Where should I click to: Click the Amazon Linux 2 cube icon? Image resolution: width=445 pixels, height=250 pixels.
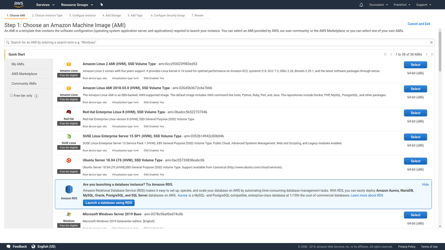(69, 64)
